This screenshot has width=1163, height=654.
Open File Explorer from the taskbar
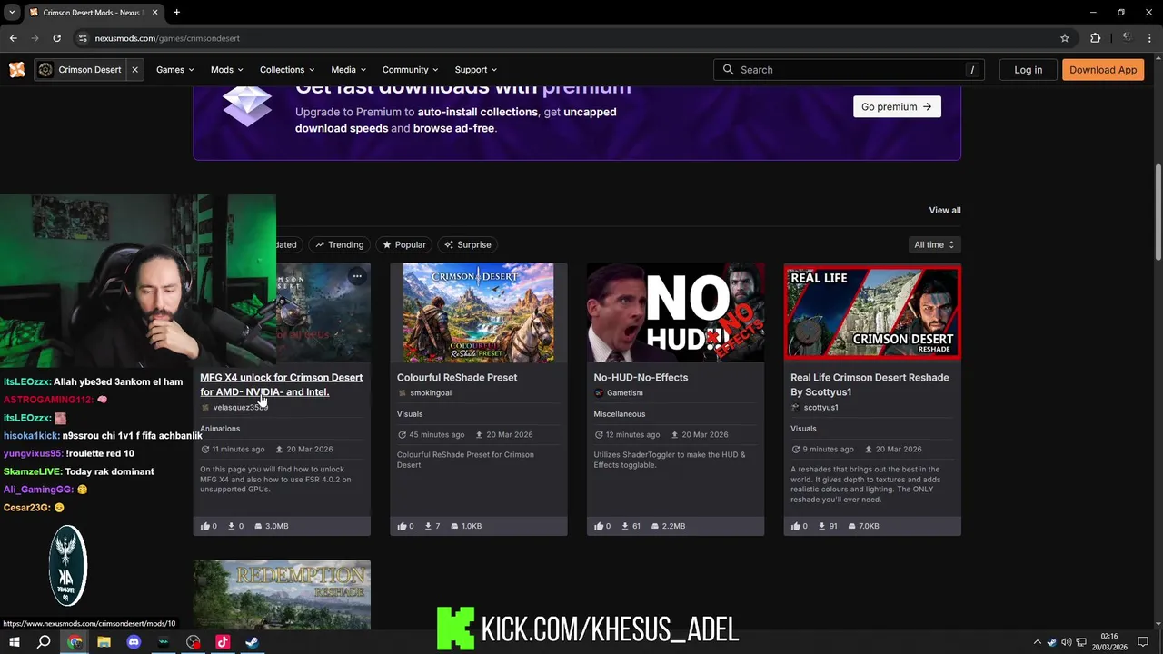coord(104,642)
